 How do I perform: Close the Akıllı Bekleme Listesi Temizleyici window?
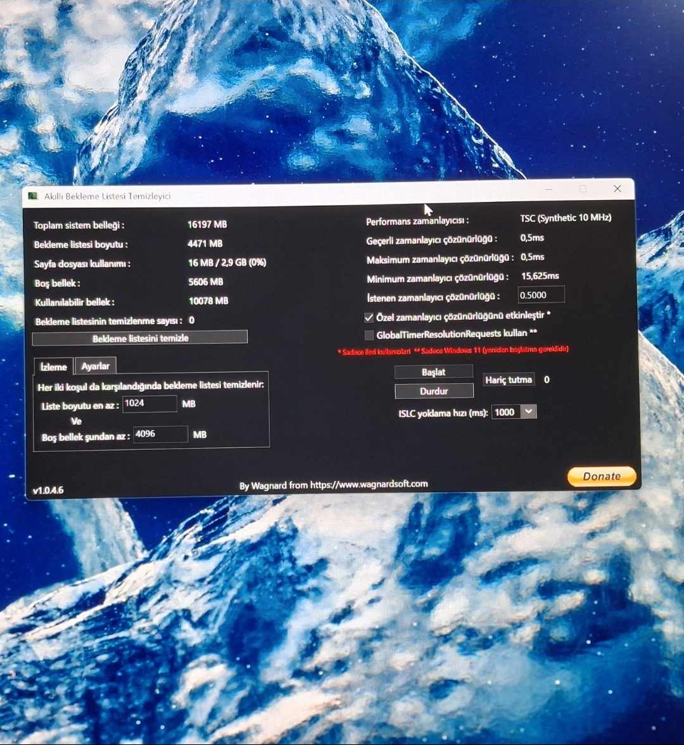point(617,189)
